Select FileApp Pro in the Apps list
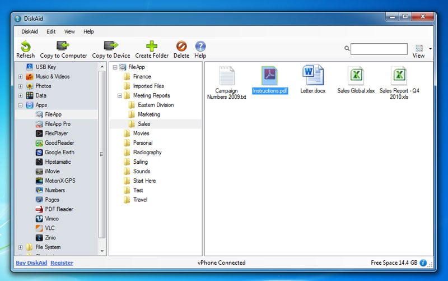This screenshot has height=281, width=448. 53,124
